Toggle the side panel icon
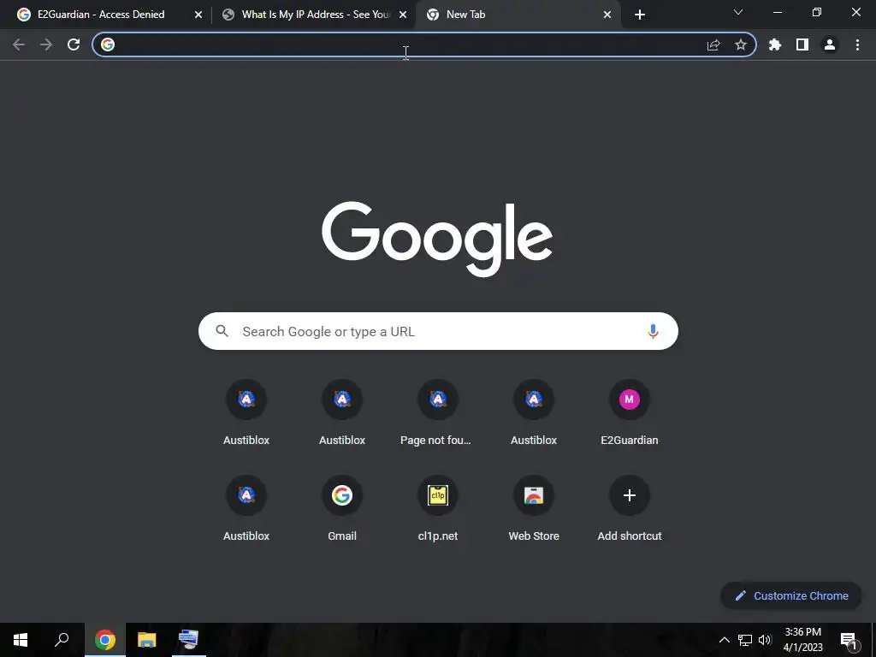This screenshot has height=657, width=876. [x=802, y=44]
